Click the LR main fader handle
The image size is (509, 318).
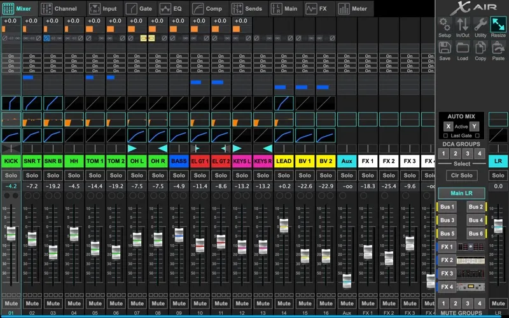(498, 226)
